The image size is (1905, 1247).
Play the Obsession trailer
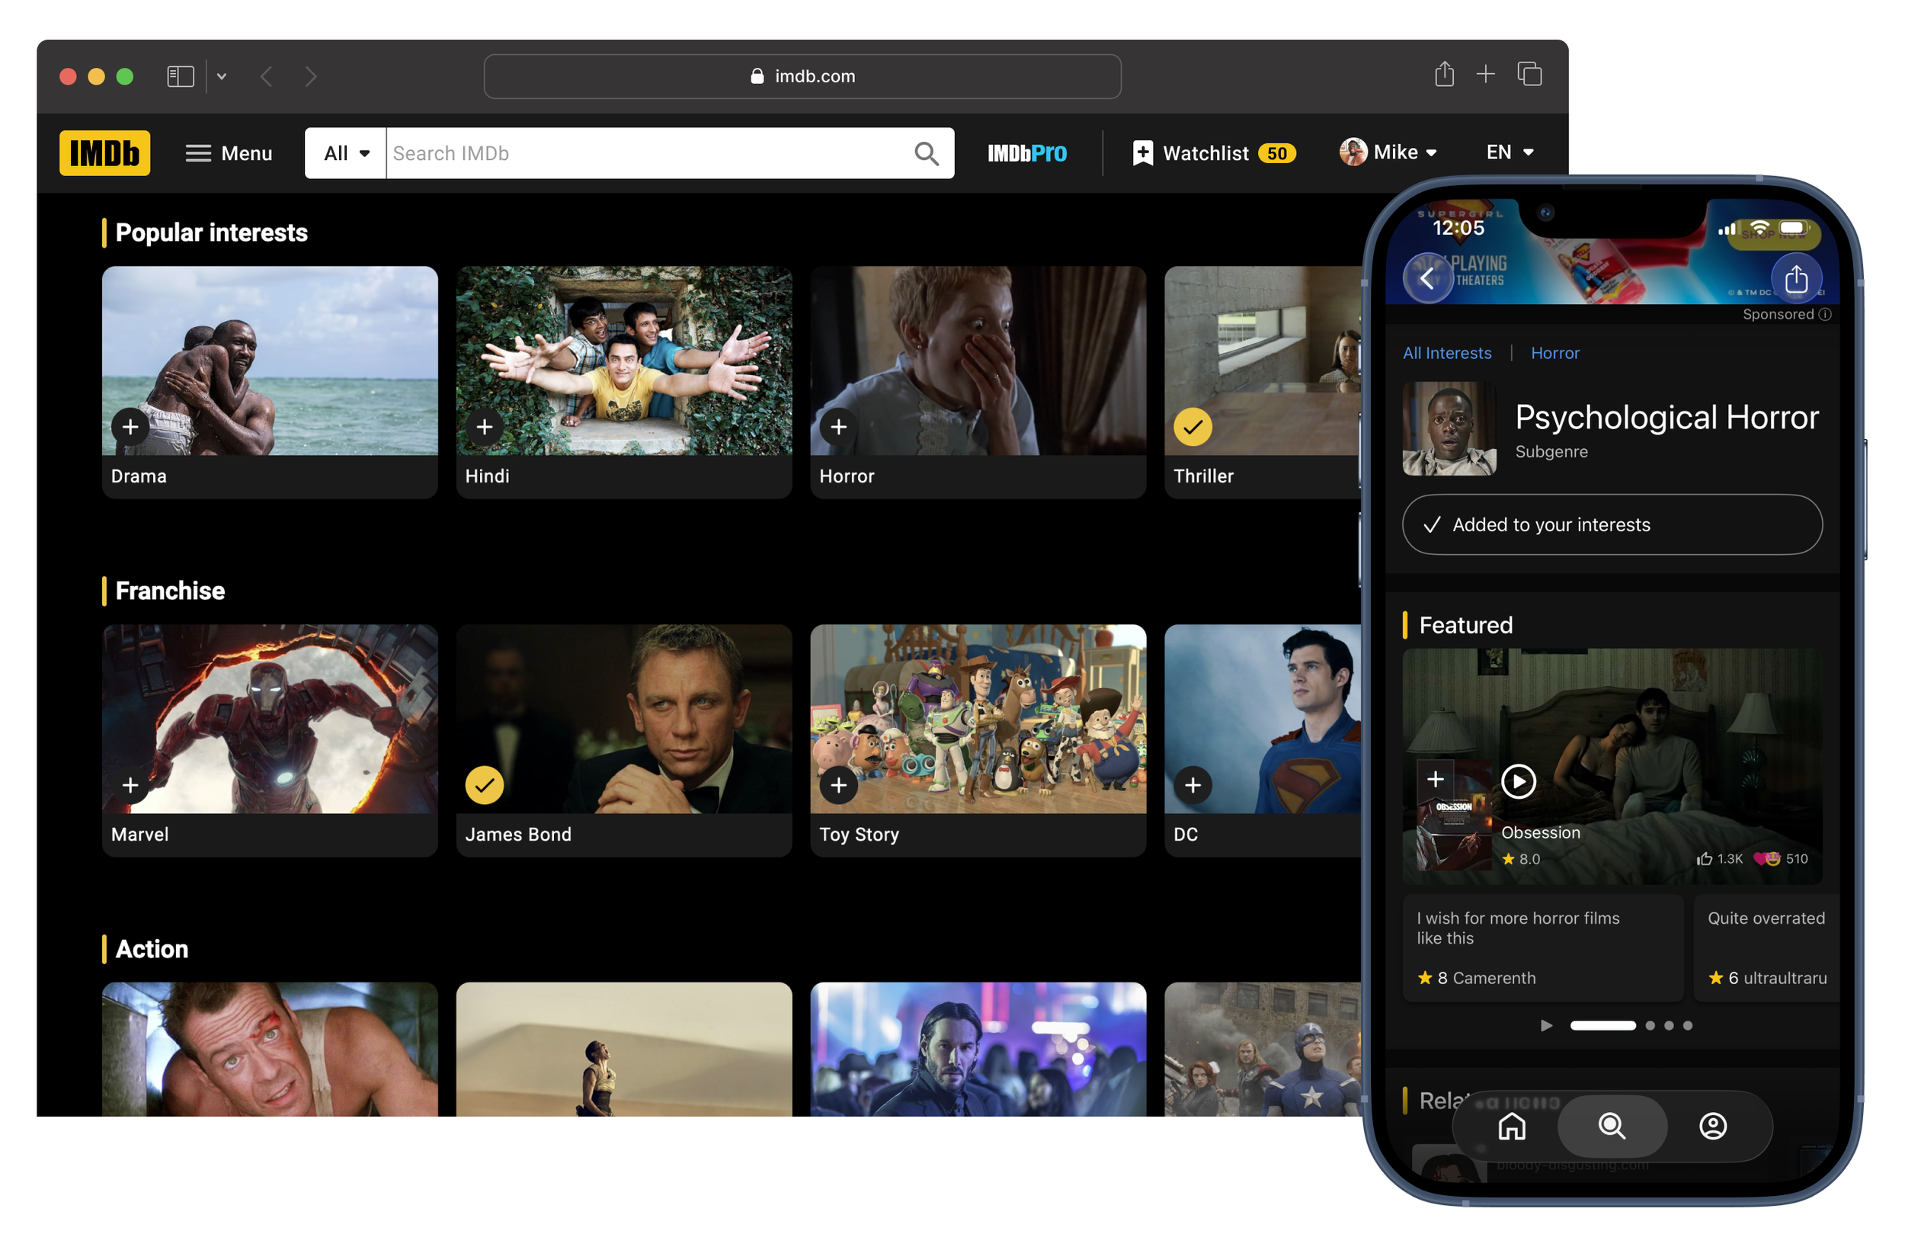1518,781
